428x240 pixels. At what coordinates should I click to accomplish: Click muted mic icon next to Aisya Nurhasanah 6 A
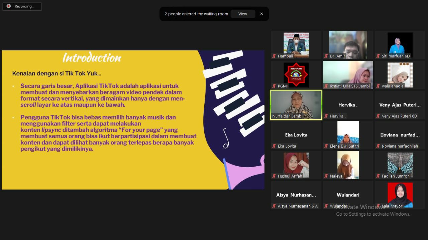pyautogui.click(x=274, y=206)
